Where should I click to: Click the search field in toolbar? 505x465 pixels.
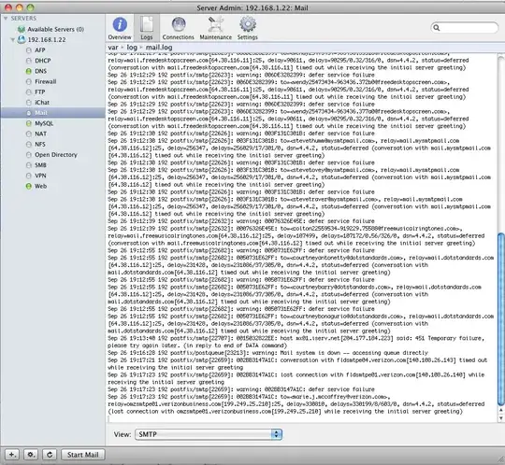(465, 28)
